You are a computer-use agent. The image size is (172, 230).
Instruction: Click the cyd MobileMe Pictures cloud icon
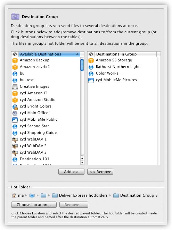pyautogui.click(x=91, y=80)
